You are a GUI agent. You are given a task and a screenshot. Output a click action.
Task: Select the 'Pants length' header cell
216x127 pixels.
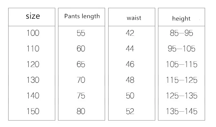pyautogui.click(x=82, y=16)
